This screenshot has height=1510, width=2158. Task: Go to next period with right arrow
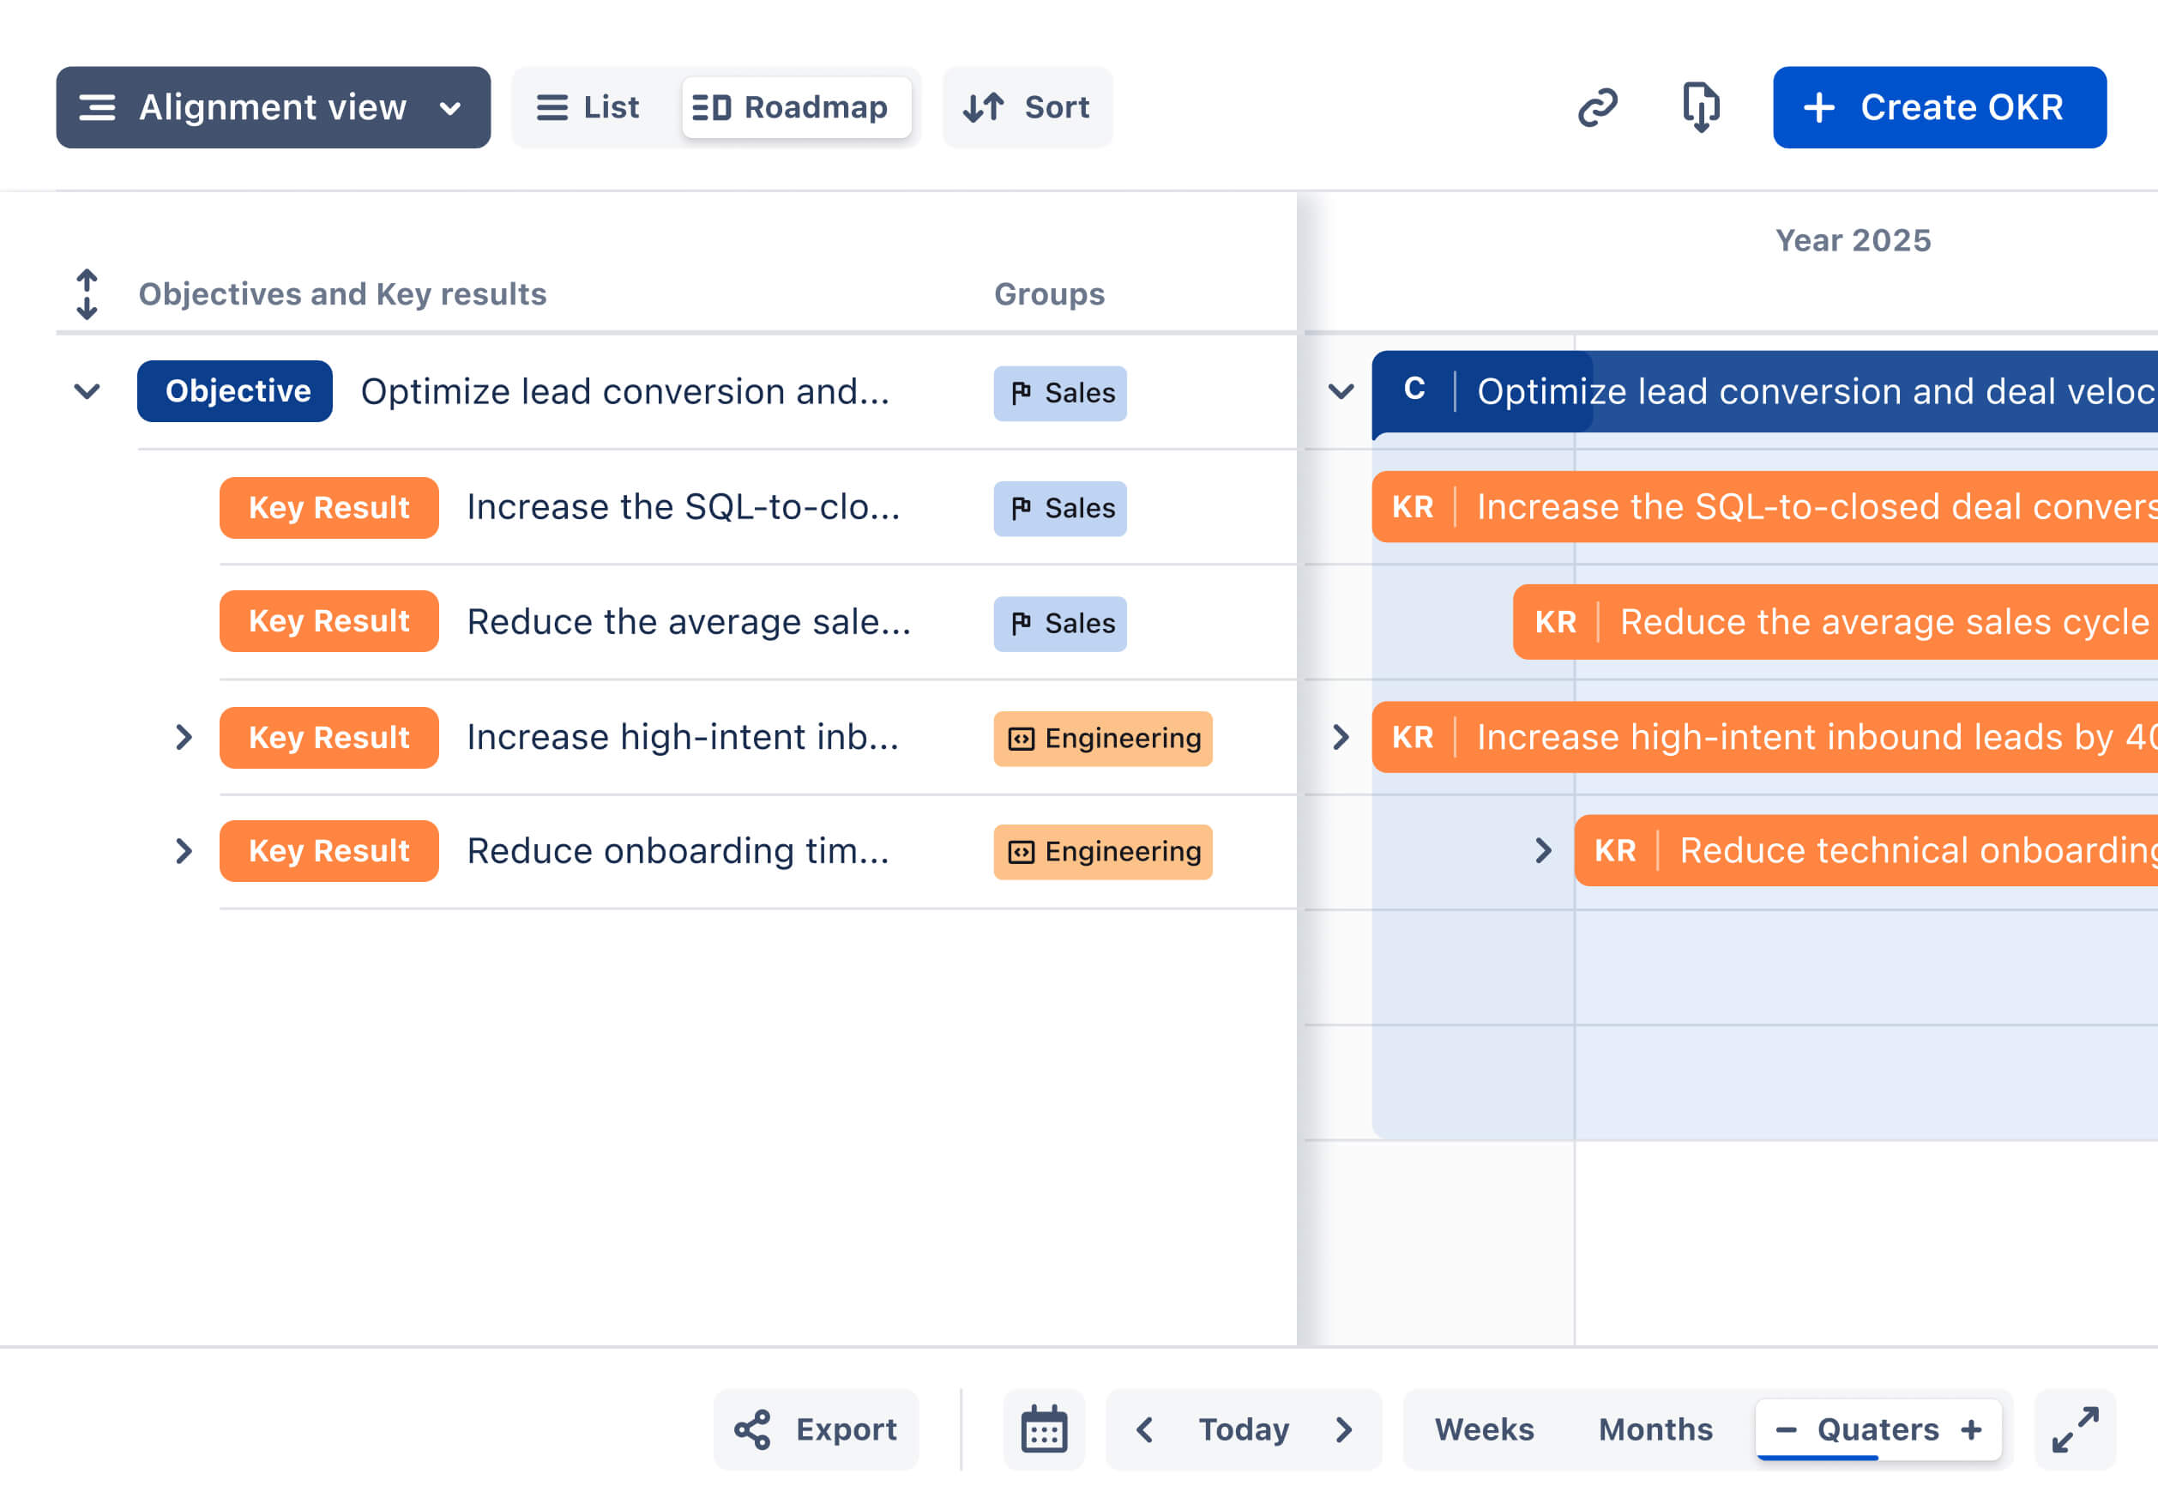pyautogui.click(x=1344, y=1430)
